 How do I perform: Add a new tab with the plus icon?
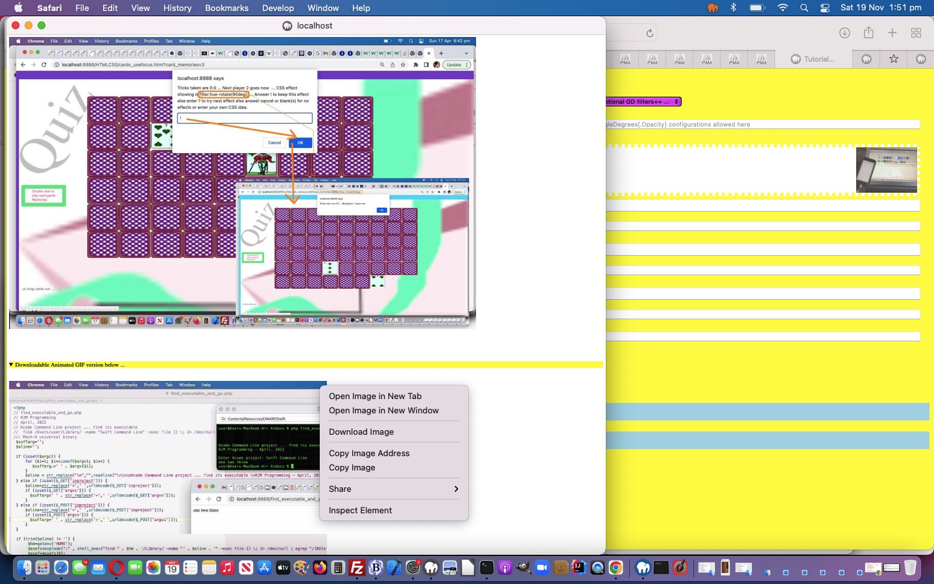(892, 33)
